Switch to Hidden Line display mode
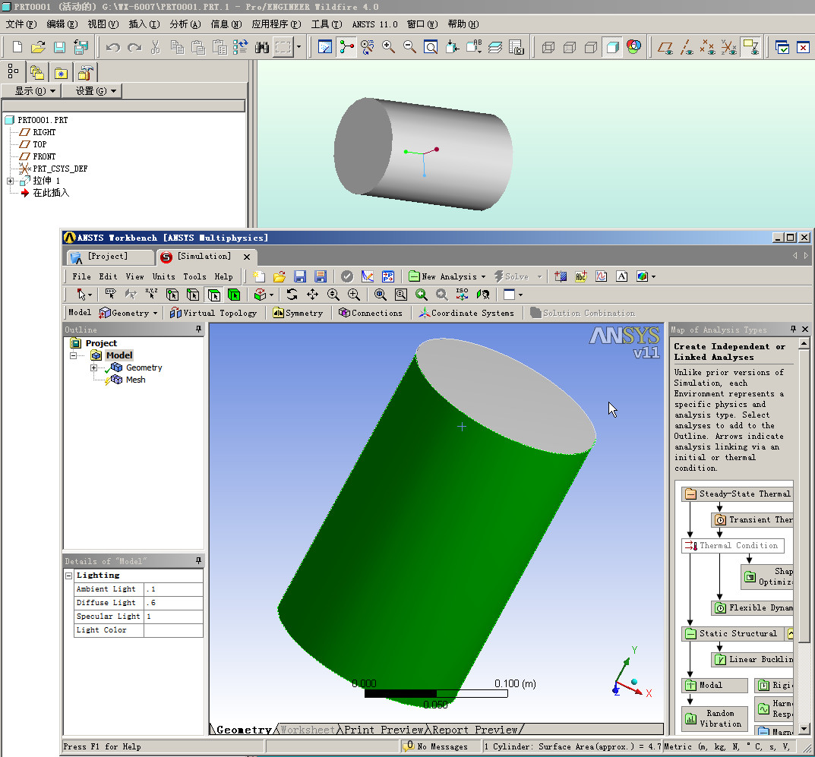This screenshot has height=757, width=815. [x=570, y=47]
